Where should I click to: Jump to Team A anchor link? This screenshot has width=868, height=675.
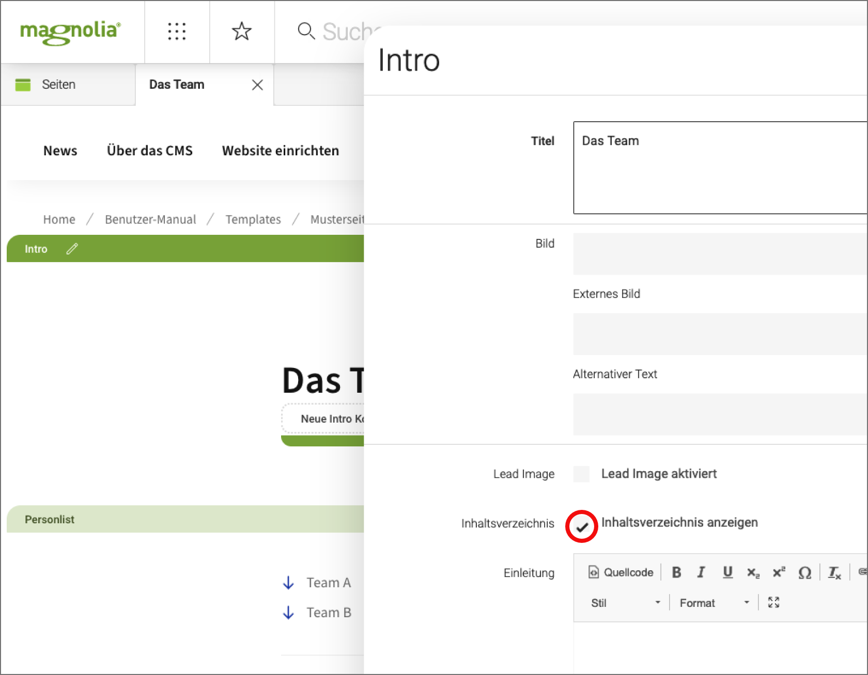click(x=328, y=583)
